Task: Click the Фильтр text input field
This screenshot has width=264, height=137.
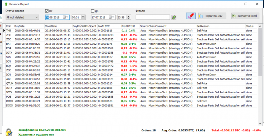Action: pyautogui.click(x=153, y=17)
